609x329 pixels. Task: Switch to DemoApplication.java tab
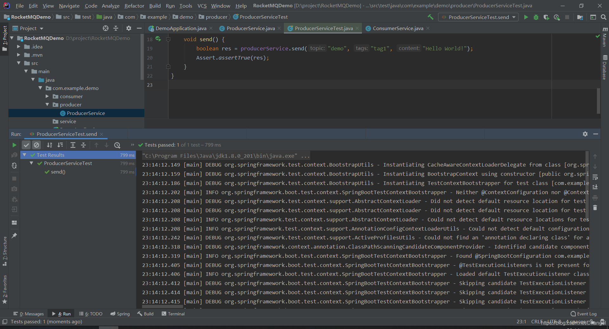click(x=180, y=28)
